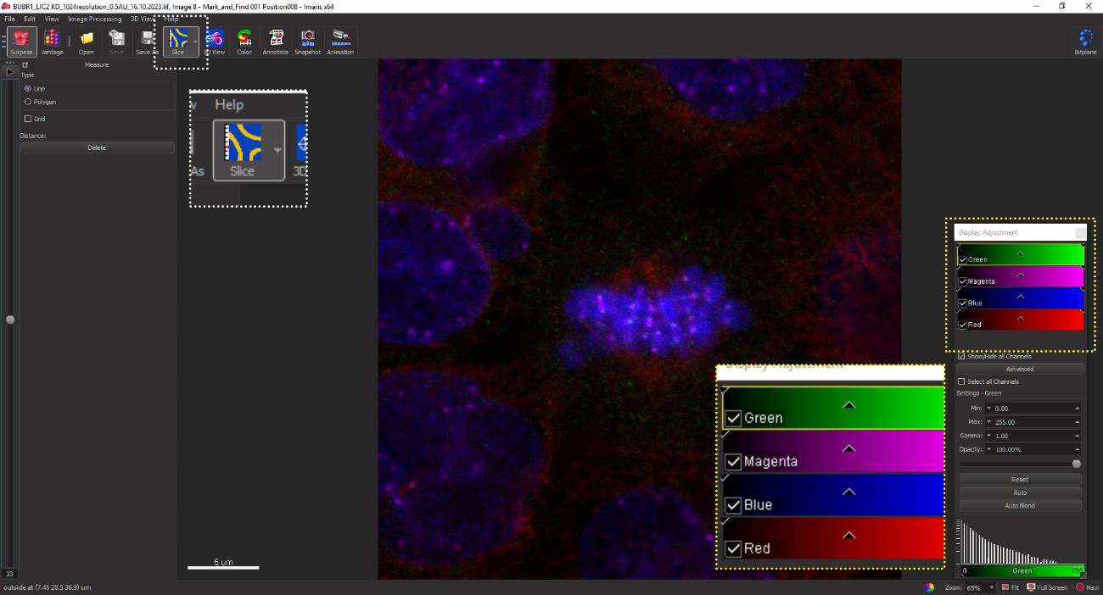Tick Select all Channels checkbox
The image size is (1103, 595).
pyautogui.click(x=961, y=381)
